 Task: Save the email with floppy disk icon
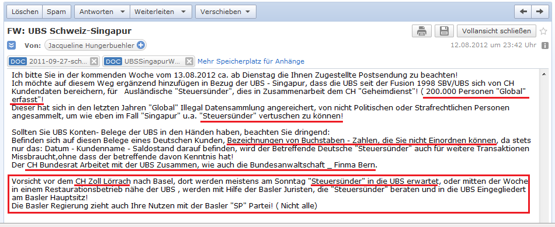pos(444,31)
